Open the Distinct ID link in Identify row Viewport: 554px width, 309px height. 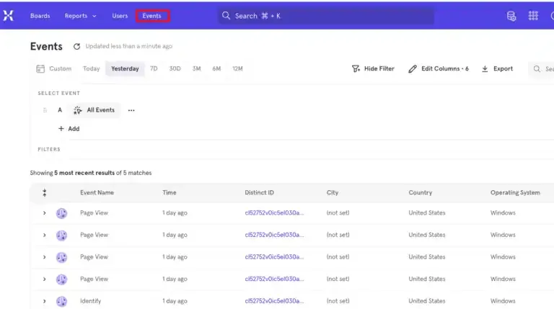coord(274,301)
